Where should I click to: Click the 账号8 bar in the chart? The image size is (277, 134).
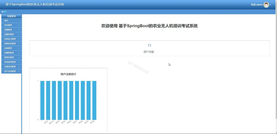[94, 100]
